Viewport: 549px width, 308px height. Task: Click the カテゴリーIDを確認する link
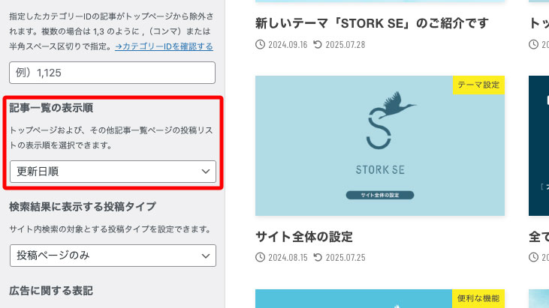click(x=163, y=46)
